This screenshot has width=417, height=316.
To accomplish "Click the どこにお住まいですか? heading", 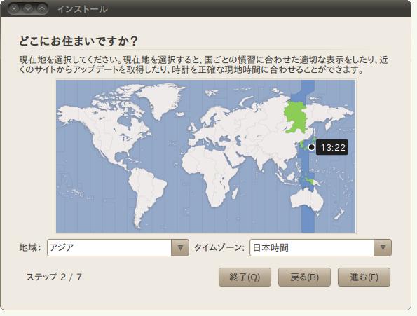I will (x=78, y=41).
